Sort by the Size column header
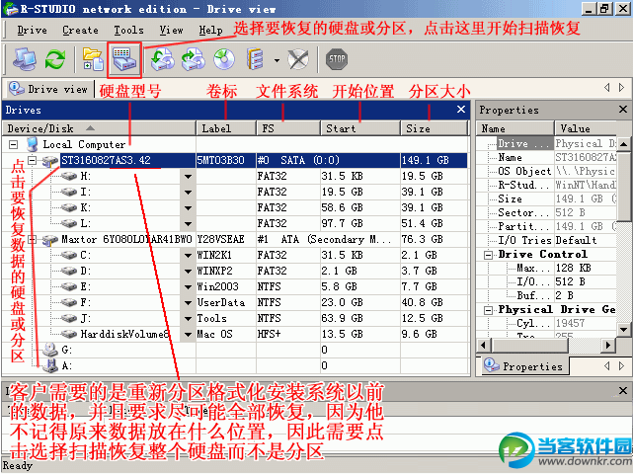The width and height of the screenshot is (633, 475). point(434,128)
